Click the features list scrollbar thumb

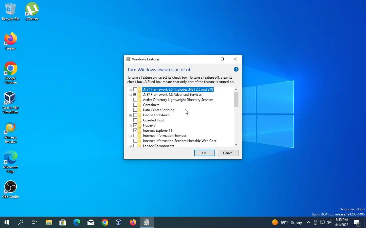click(x=236, y=99)
